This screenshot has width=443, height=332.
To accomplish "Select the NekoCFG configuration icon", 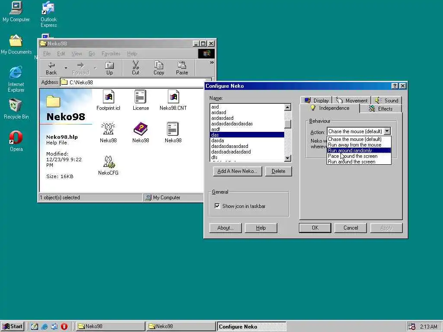I will click(x=108, y=165).
